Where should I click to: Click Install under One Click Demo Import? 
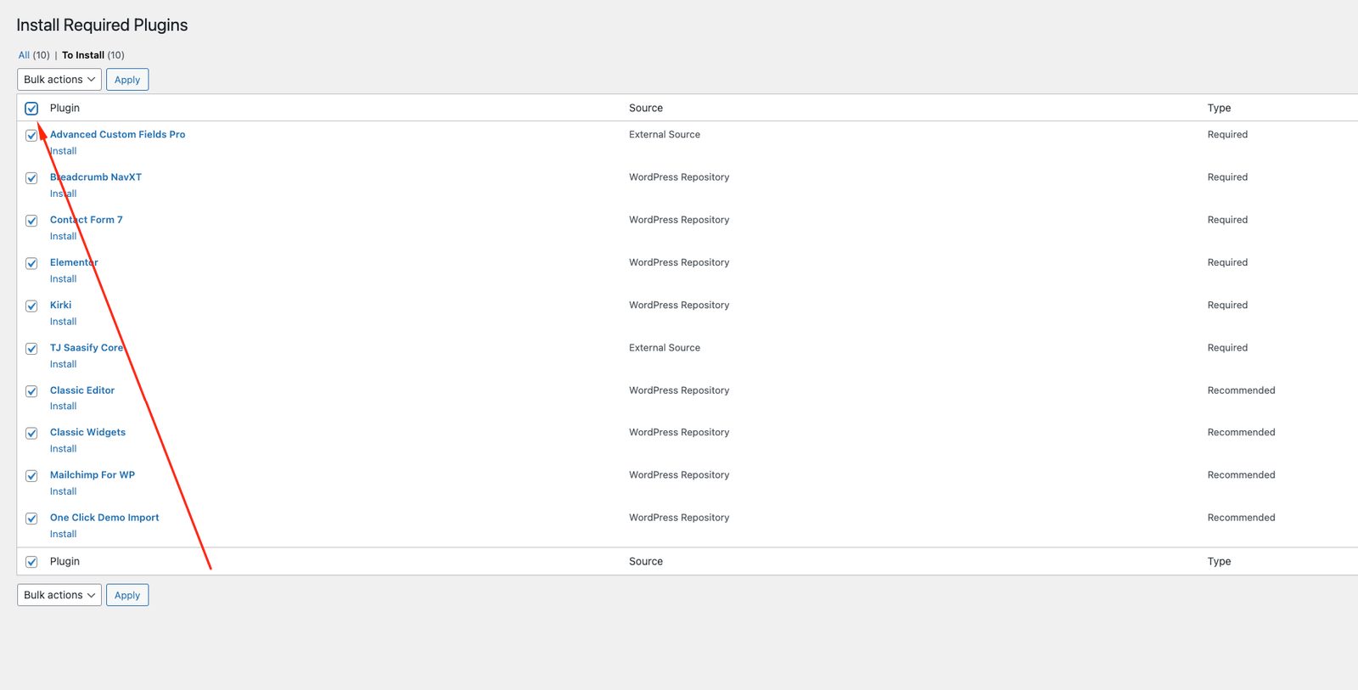coord(63,534)
